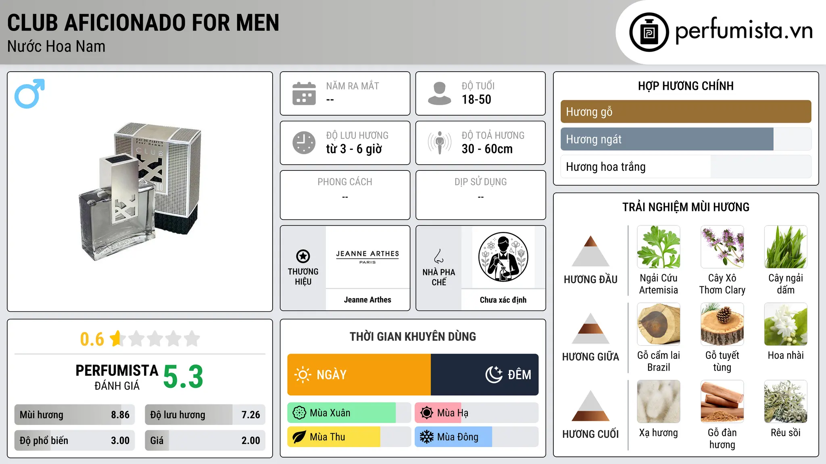Click the Dịp sử dụng box

point(480,195)
